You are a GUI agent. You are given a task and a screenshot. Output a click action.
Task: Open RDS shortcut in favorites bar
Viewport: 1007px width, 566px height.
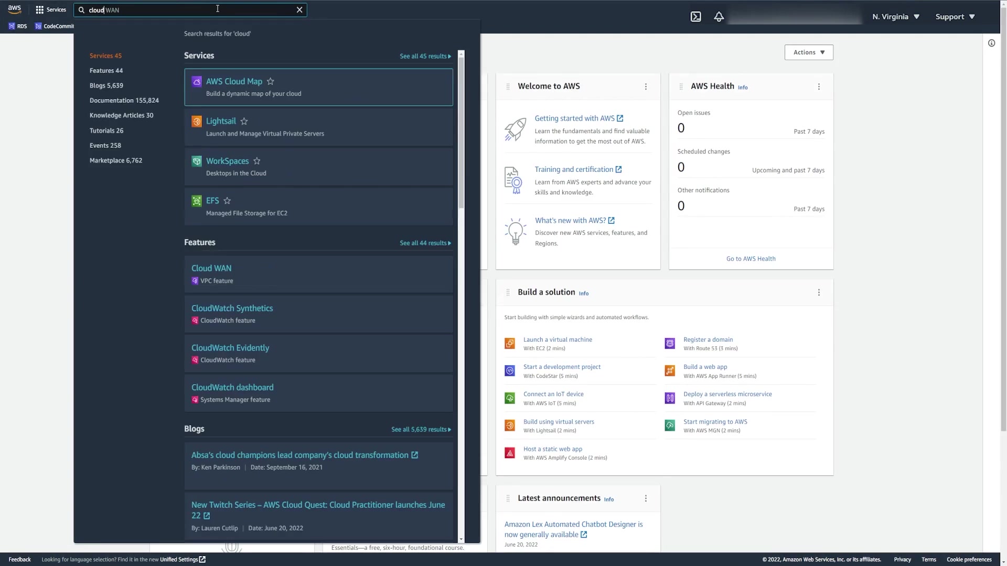coord(18,26)
